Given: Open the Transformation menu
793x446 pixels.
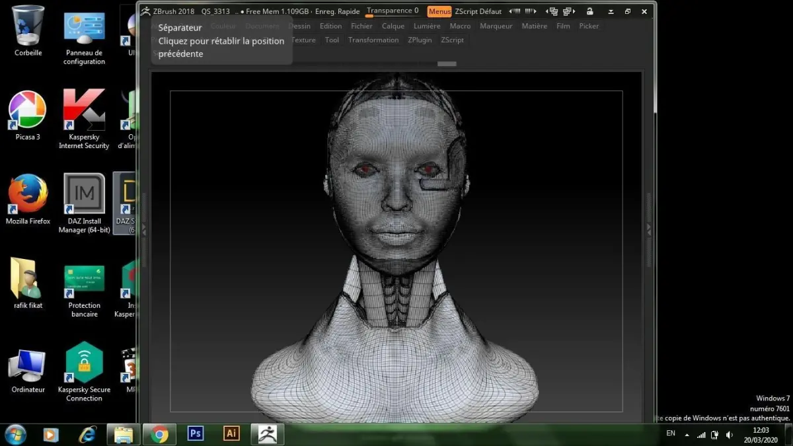Looking at the screenshot, I should pyautogui.click(x=373, y=40).
